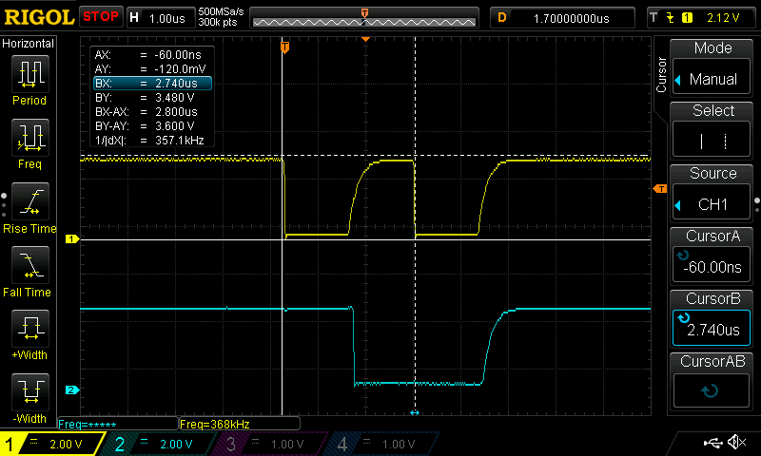Image resolution: width=761 pixels, height=456 pixels.
Task: Open the cursor Mode Manual menu
Action: pos(712,77)
